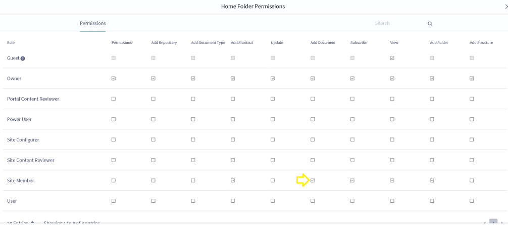
Task: Enable Permissions for Site Configurer
Action: click(x=114, y=140)
